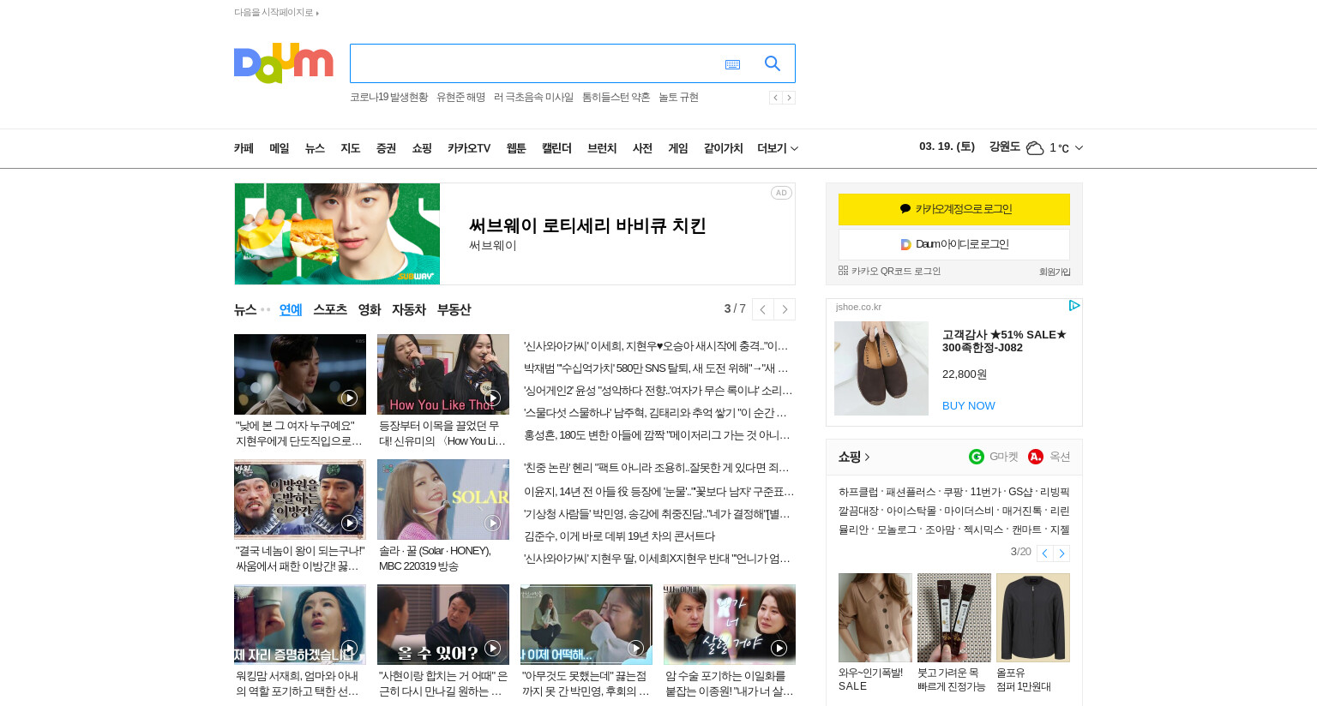Switch to the 자동차 tab
The height and width of the screenshot is (706, 1317).
click(x=409, y=309)
